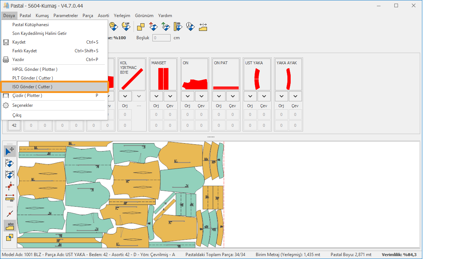Click the Boşluk cm input field

161,38
